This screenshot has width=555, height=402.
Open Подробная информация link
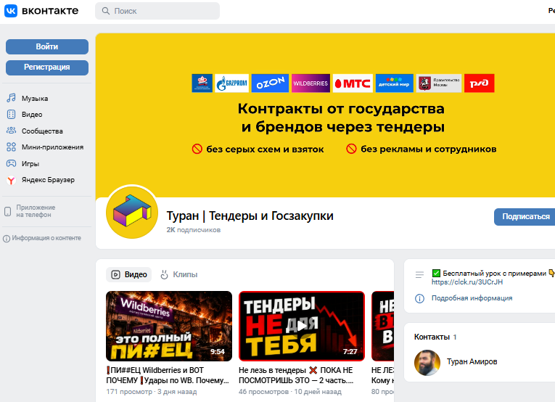tap(472, 298)
